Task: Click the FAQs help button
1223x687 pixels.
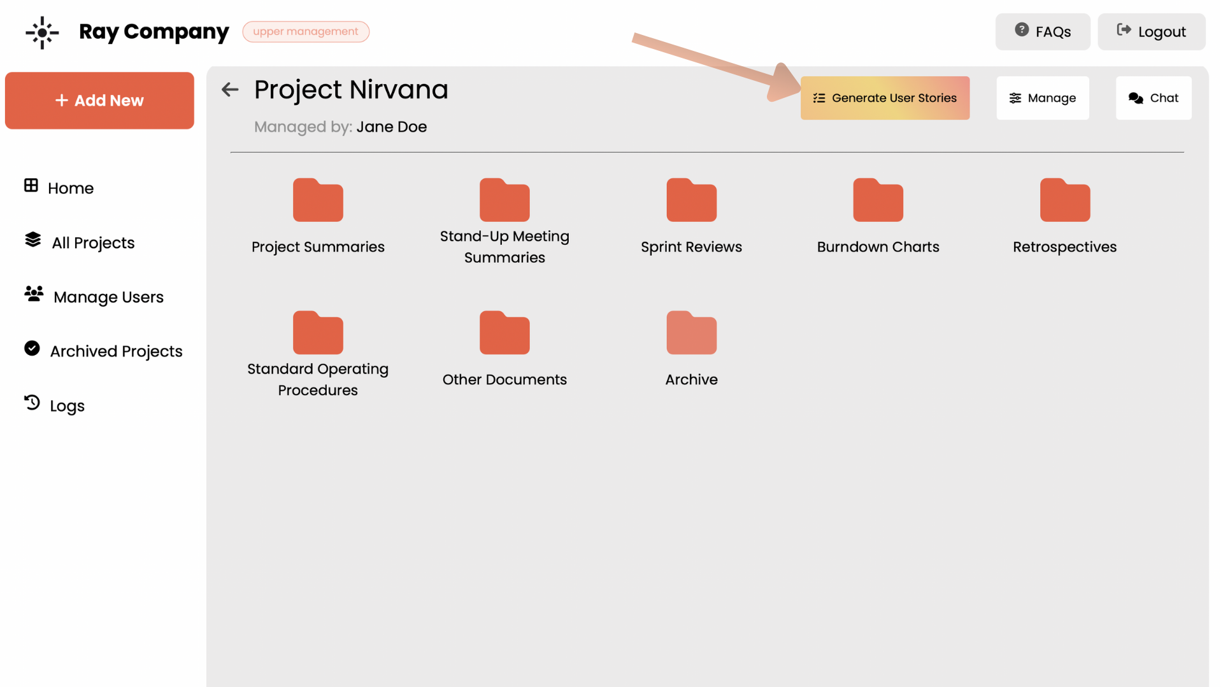Action: [x=1042, y=32]
